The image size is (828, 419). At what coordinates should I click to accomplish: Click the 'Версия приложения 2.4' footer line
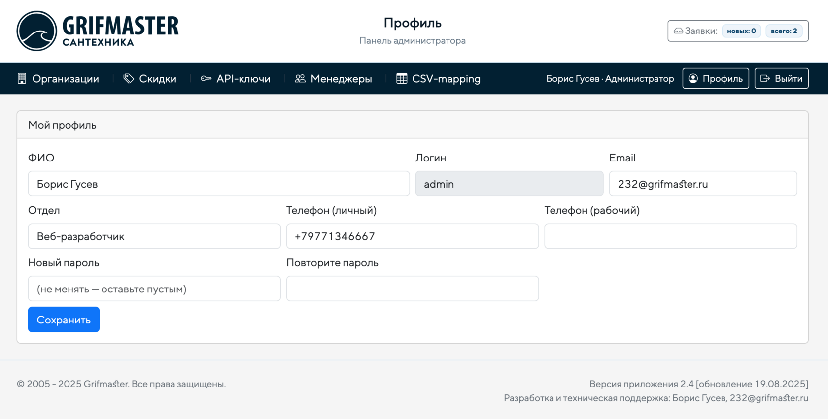tap(699, 384)
